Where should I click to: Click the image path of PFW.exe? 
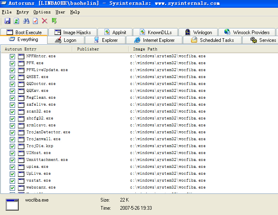click(168, 63)
